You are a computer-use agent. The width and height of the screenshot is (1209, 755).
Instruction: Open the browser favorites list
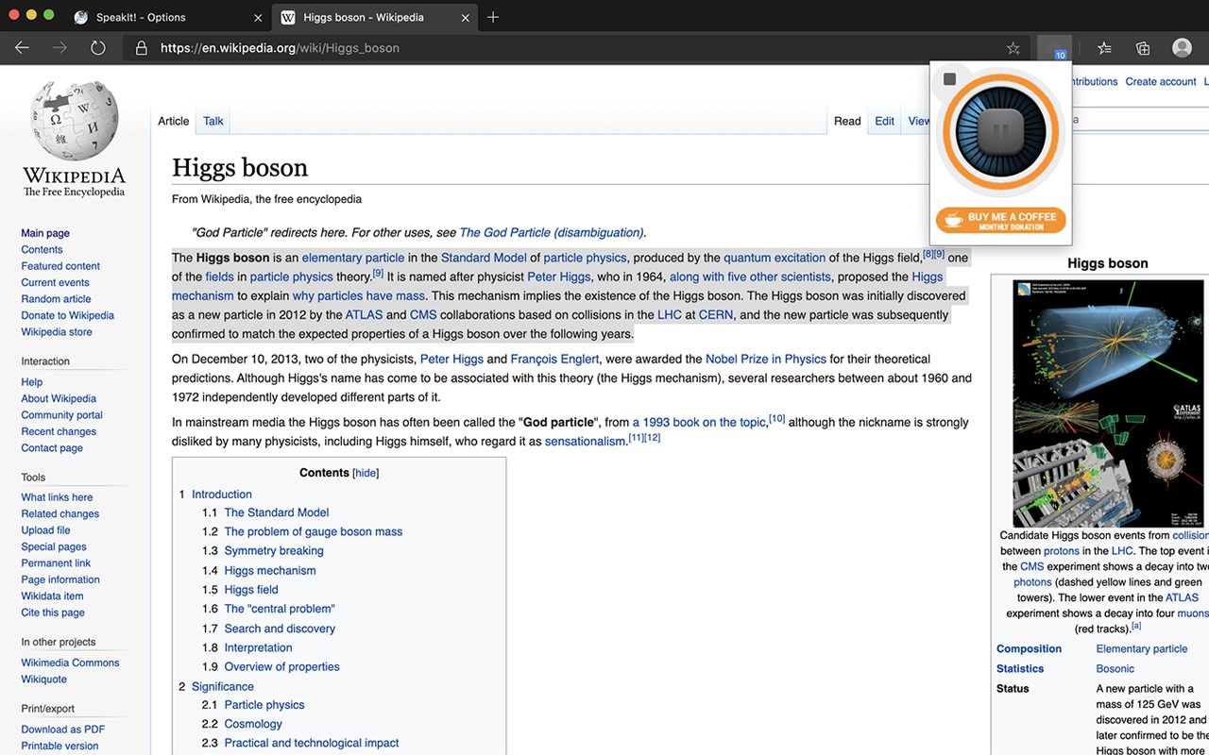coord(1104,48)
